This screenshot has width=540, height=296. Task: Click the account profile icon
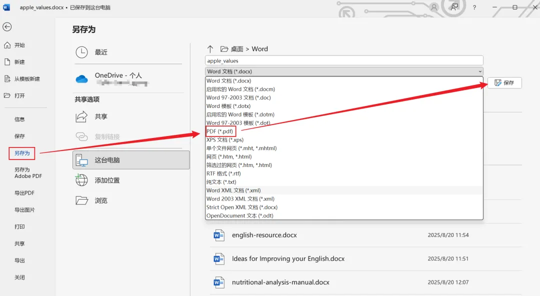pyautogui.click(x=434, y=7)
